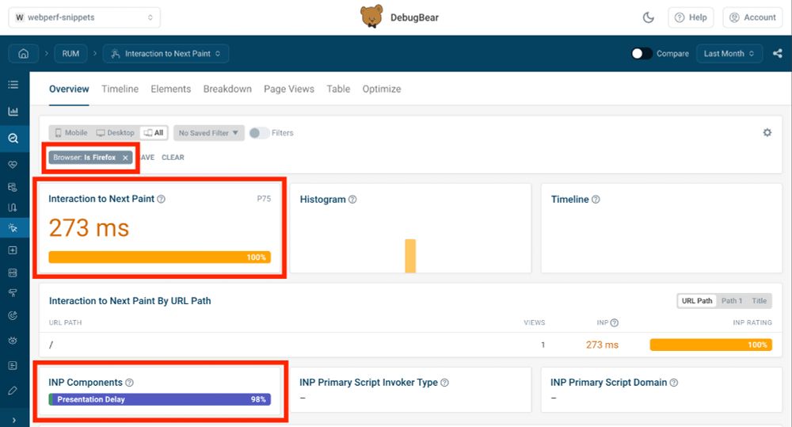Switch to the Optimize tab

[382, 89]
